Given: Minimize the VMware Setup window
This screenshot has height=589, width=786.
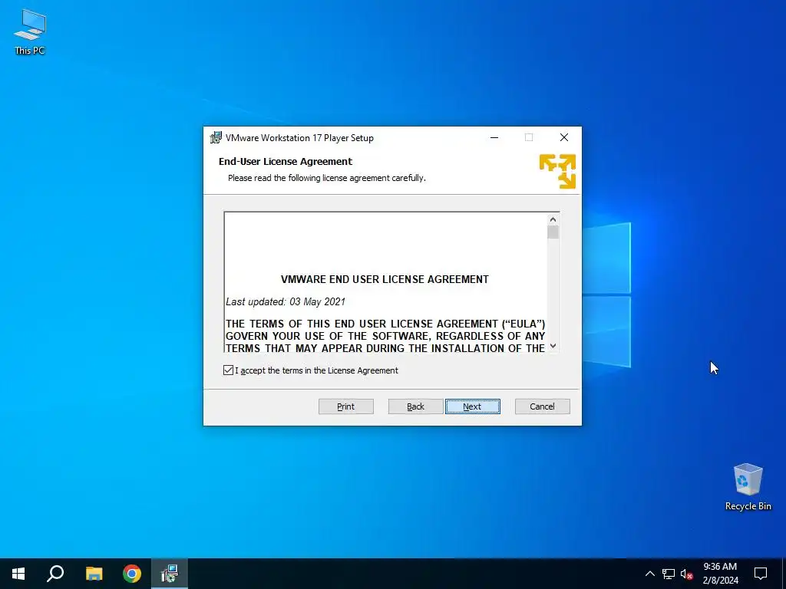Looking at the screenshot, I should pos(494,137).
